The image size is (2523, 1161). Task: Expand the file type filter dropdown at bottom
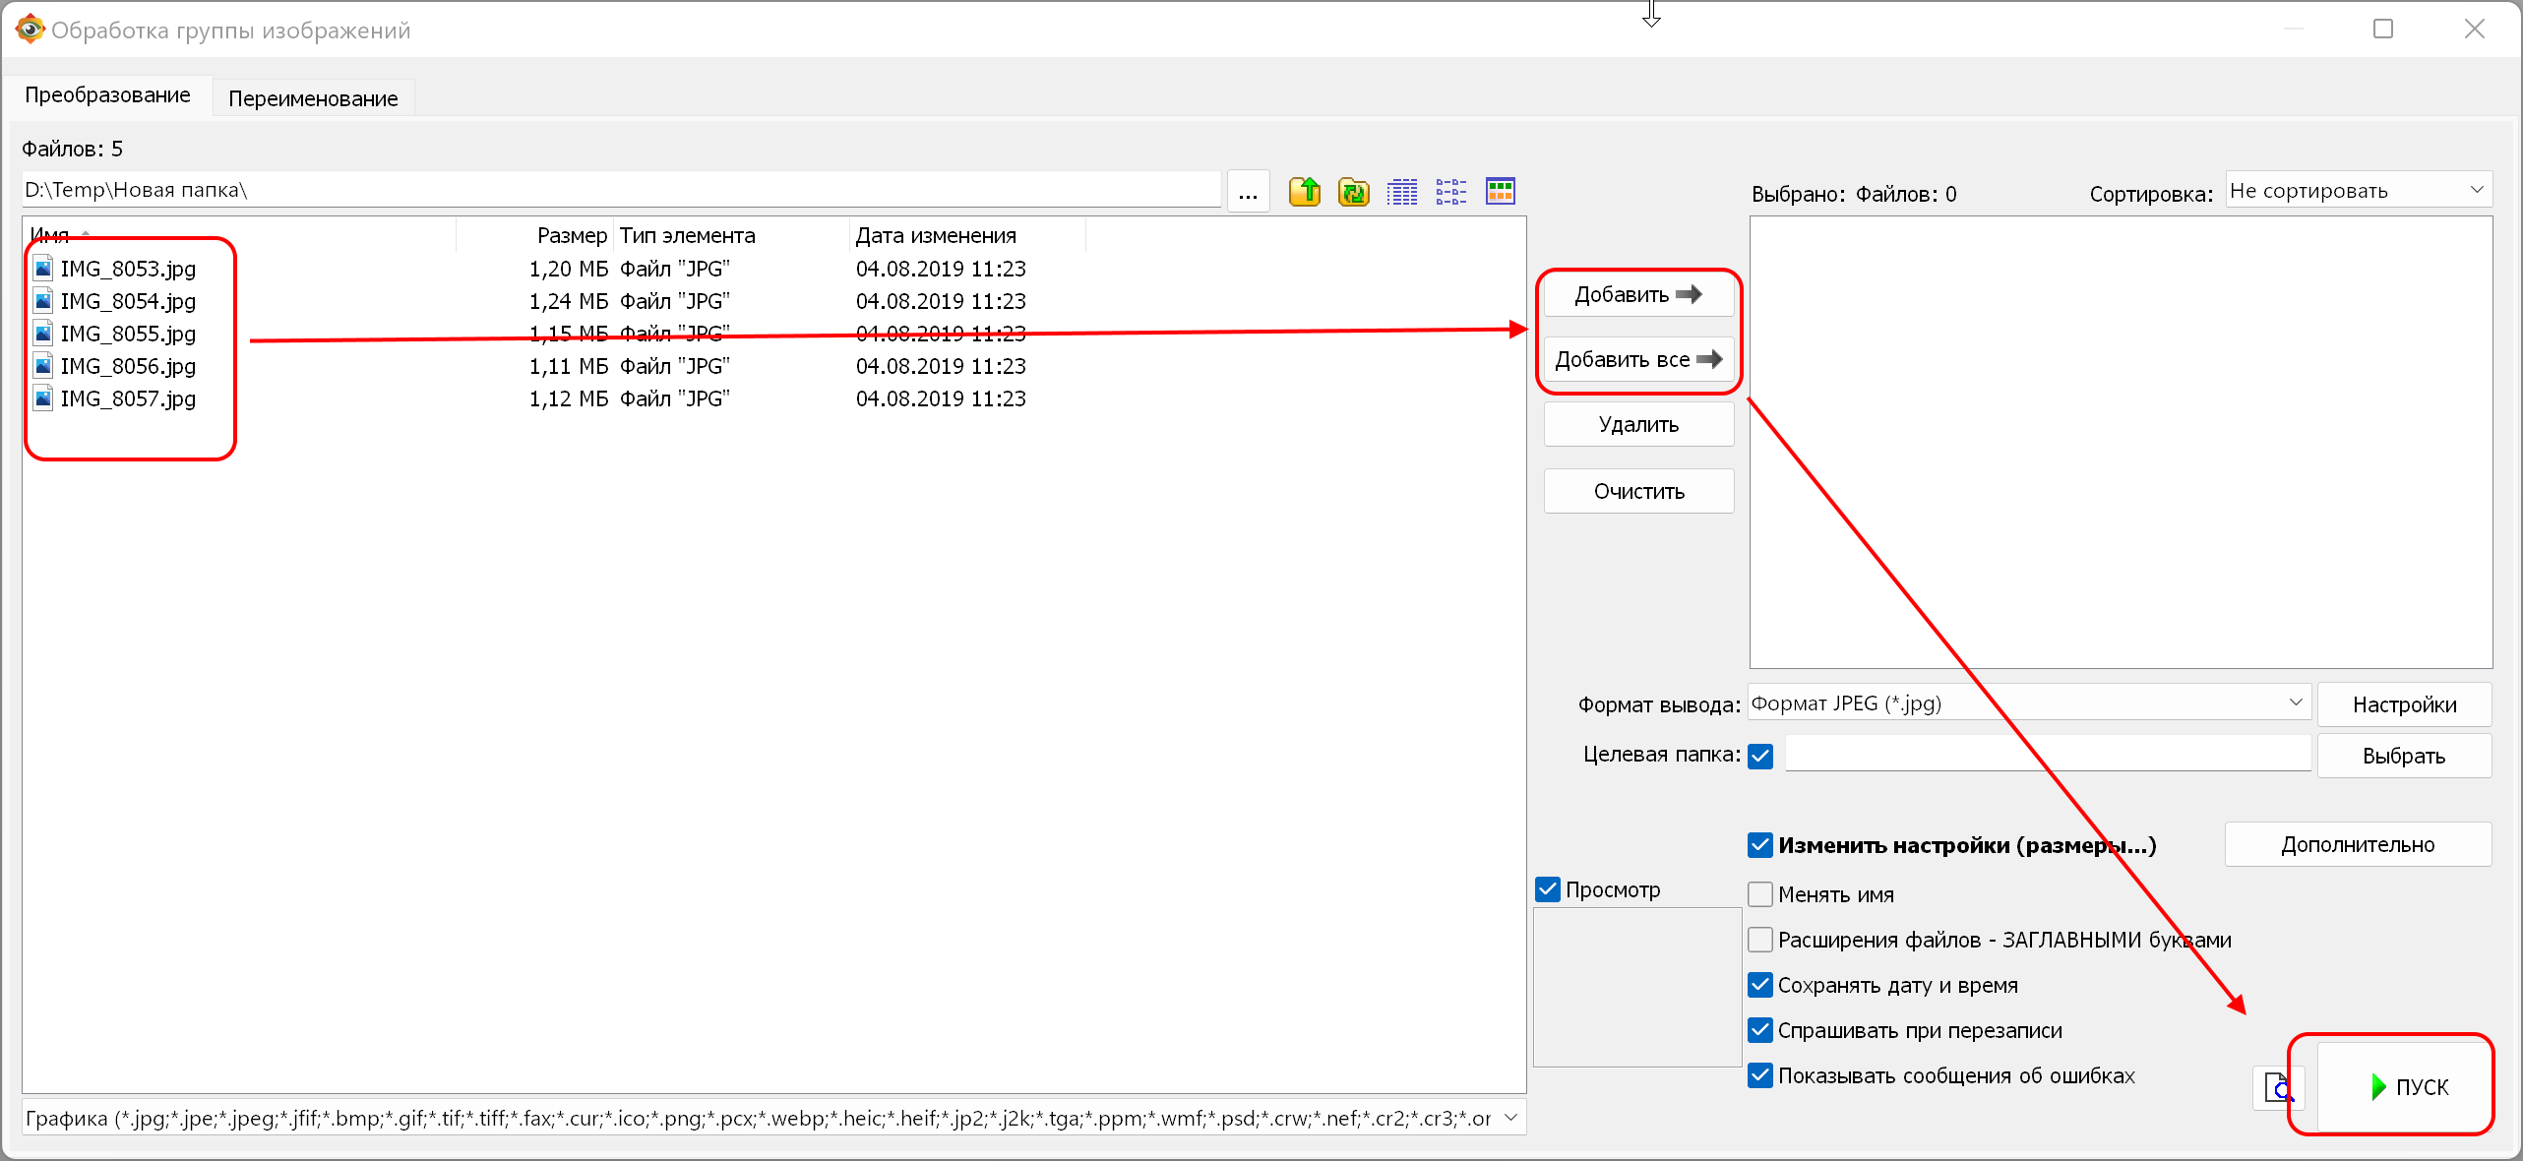(x=1510, y=1118)
